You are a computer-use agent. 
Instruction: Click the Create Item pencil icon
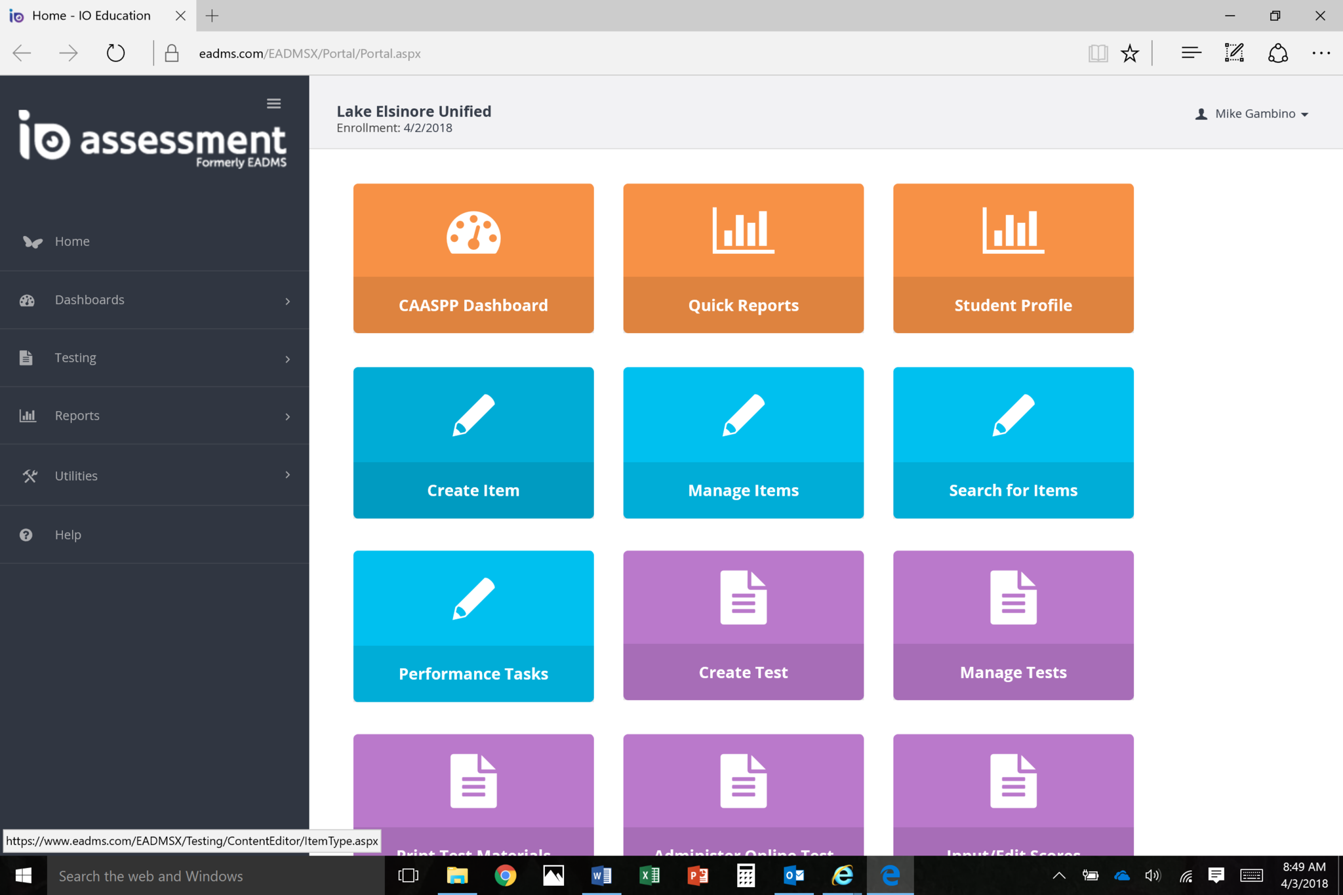473,415
